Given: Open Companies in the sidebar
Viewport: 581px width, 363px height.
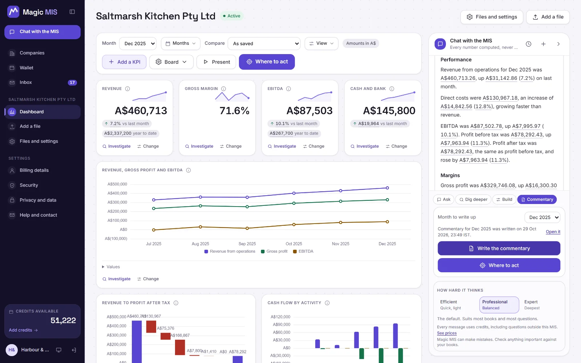Looking at the screenshot, I should 42,53.
